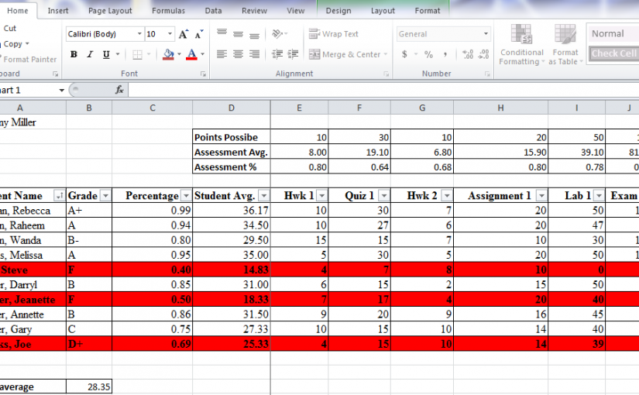Click the Increase Font Size icon
Screen dimensions: 639x395
(x=184, y=34)
